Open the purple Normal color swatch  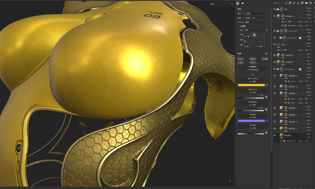tap(251, 121)
